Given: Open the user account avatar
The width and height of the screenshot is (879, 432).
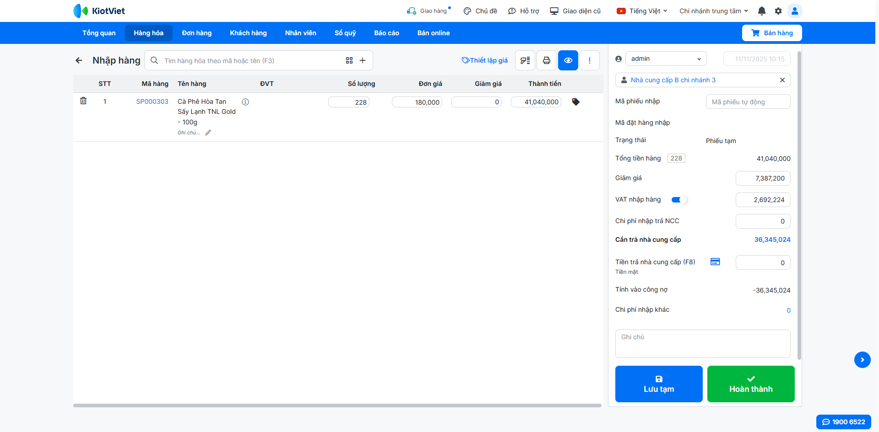Looking at the screenshot, I should pyautogui.click(x=795, y=11).
